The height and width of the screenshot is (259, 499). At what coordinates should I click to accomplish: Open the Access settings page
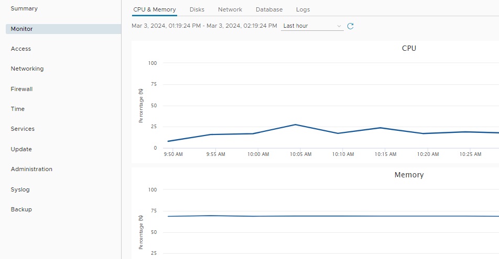click(x=21, y=49)
